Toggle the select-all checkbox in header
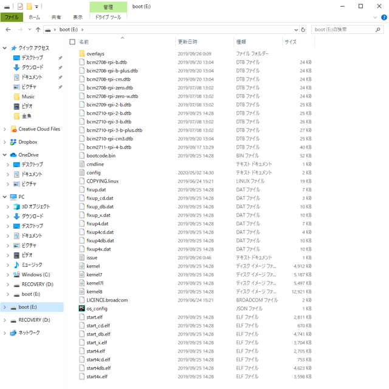Viewport: 389px width, 389px height. (x=72, y=42)
